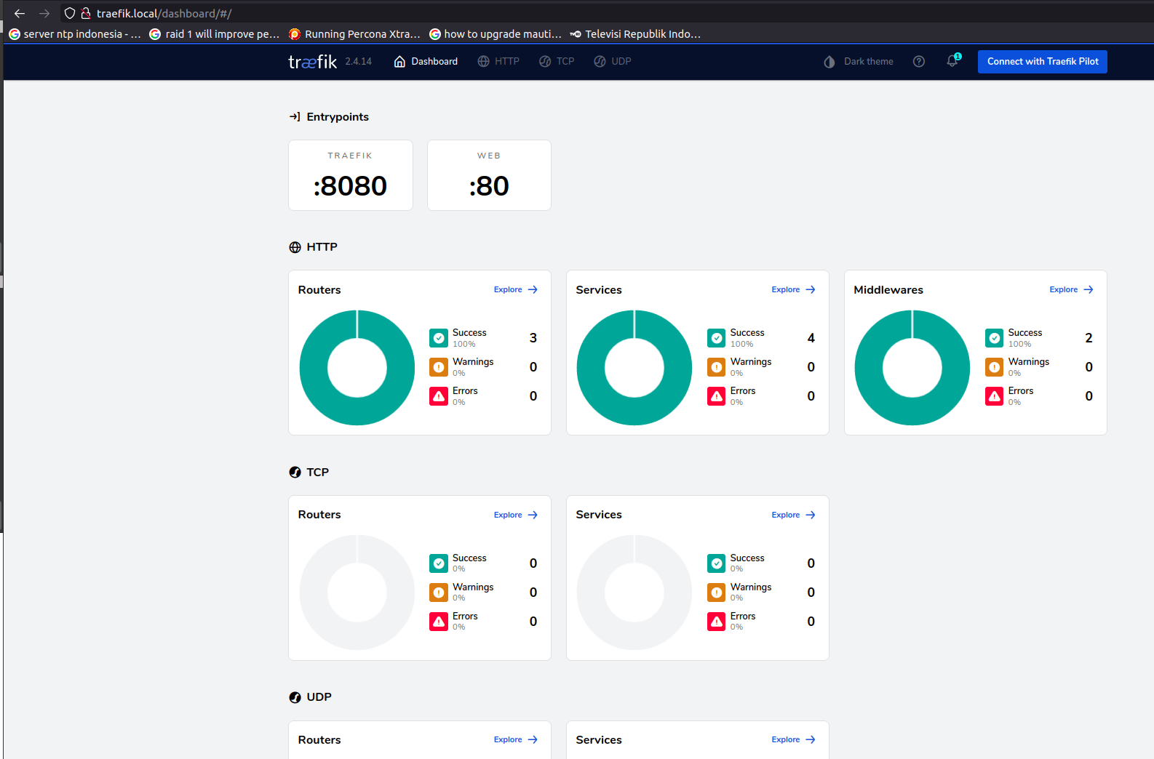Click Middlewares success count '2'
Screen dimensions: 1154x759
1089,338
